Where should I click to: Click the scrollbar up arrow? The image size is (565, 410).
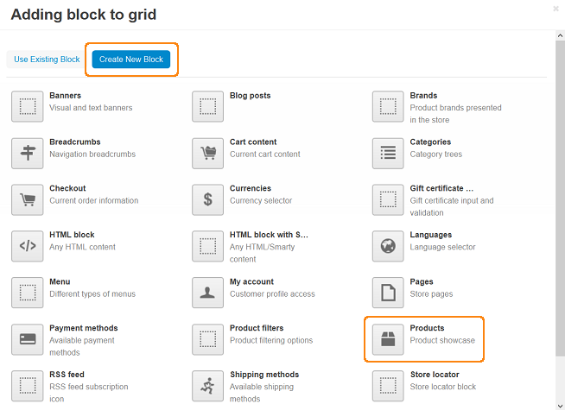pyautogui.click(x=560, y=35)
